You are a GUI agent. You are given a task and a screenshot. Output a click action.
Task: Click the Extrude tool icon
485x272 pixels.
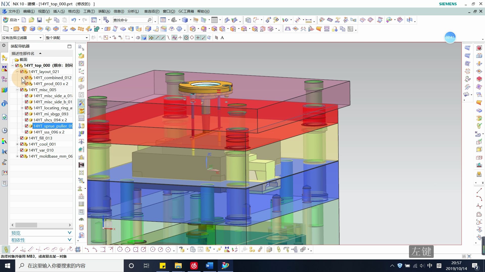pos(16,29)
